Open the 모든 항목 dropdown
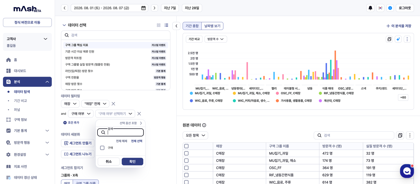Screen dimensions: 420x184 coord(195,136)
